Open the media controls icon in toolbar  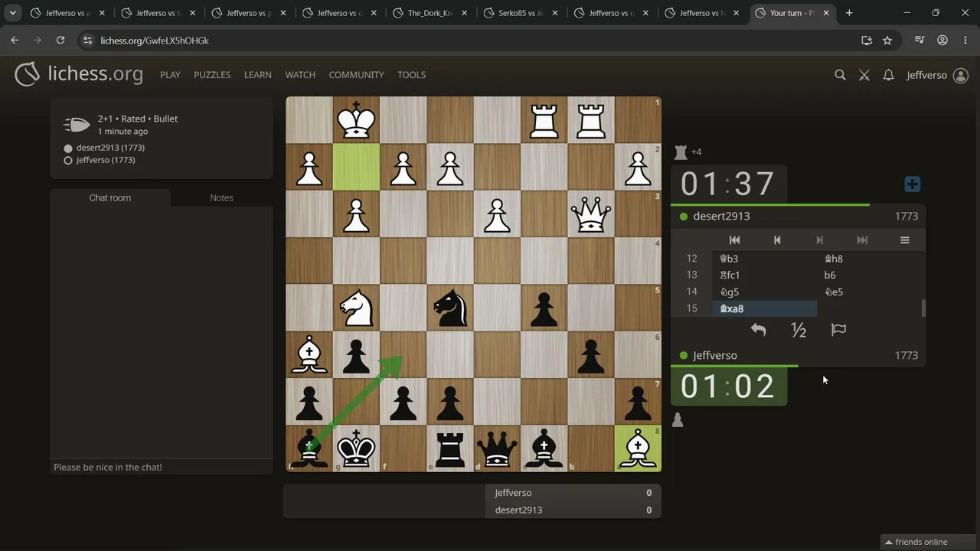(x=920, y=41)
